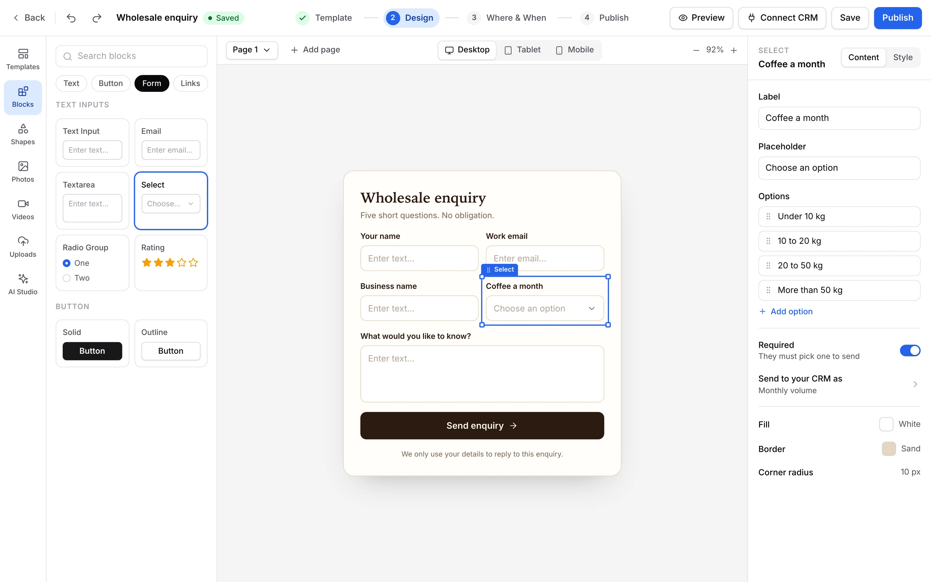The image size is (931, 582).
Task: Switch canvas to Desktop view
Action: [x=467, y=50]
